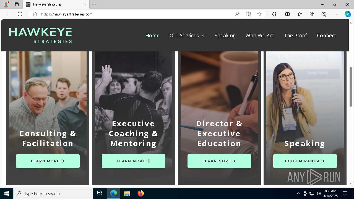The height and width of the screenshot is (199, 354).
Task: Open File Explorer from the taskbar
Action: (x=127, y=193)
